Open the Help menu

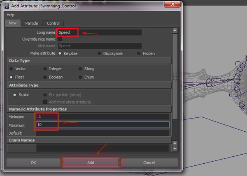(x=10, y=15)
